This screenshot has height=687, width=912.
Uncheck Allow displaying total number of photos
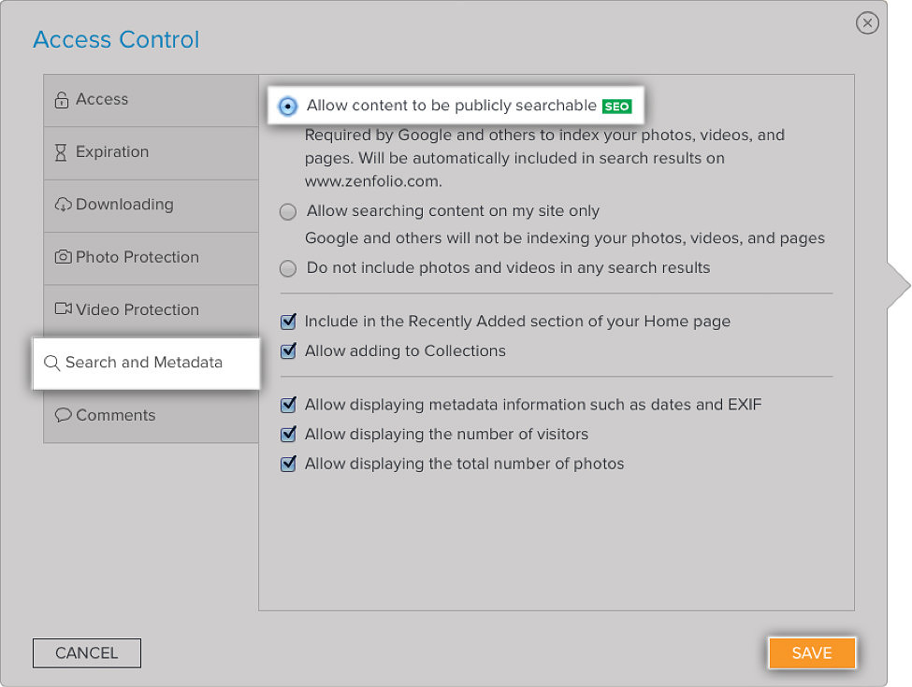point(288,465)
